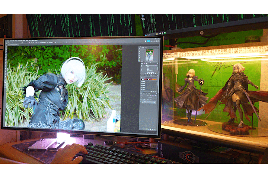Open the Layer menu
The height and width of the screenshot is (178, 268).
point(16,41)
